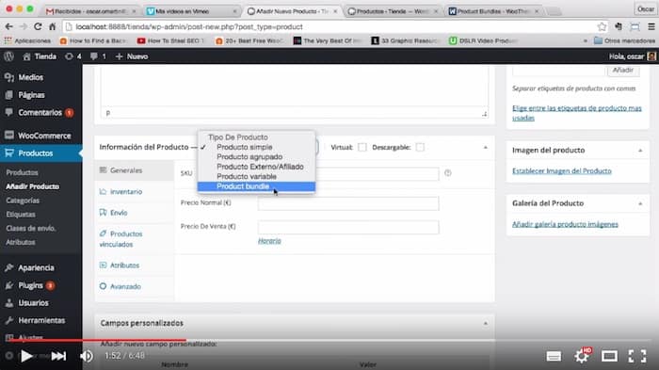The image size is (659, 370).
Task: Click the SKU help question icon
Action: click(x=448, y=173)
